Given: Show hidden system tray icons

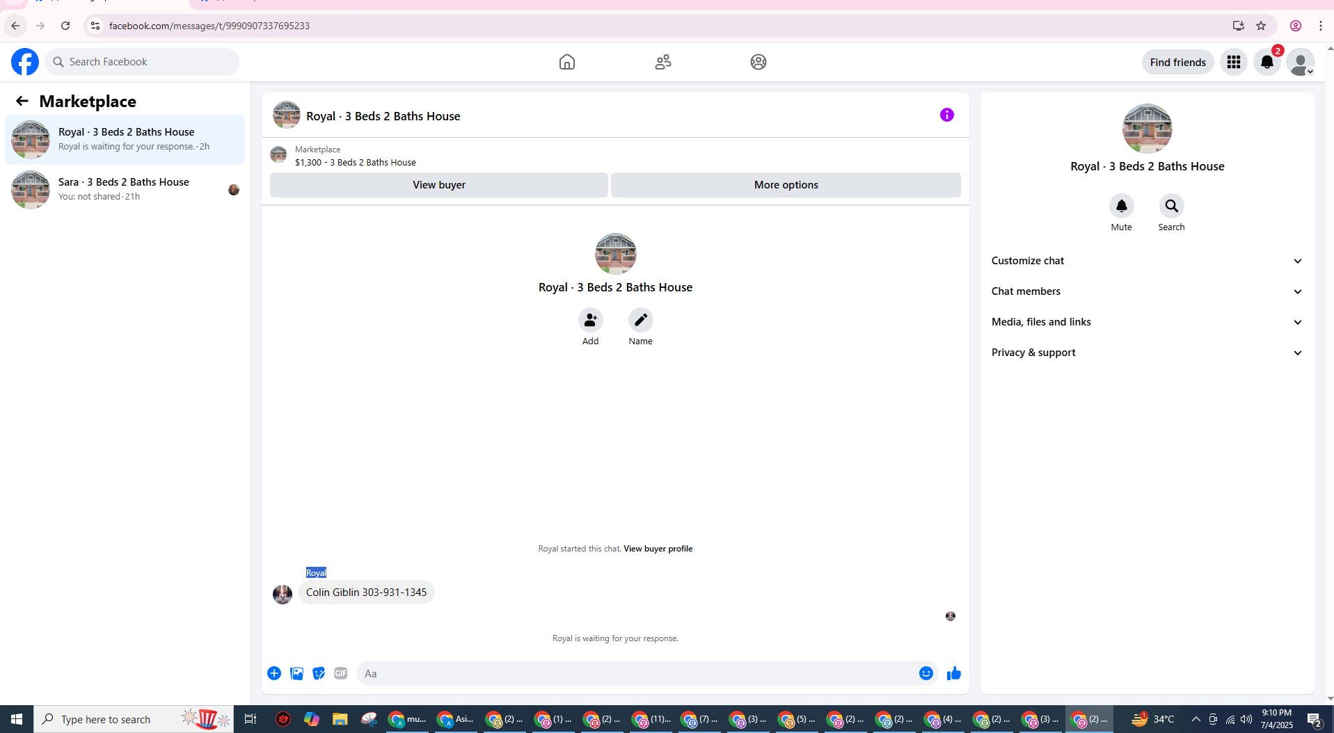Looking at the screenshot, I should click(x=1196, y=719).
